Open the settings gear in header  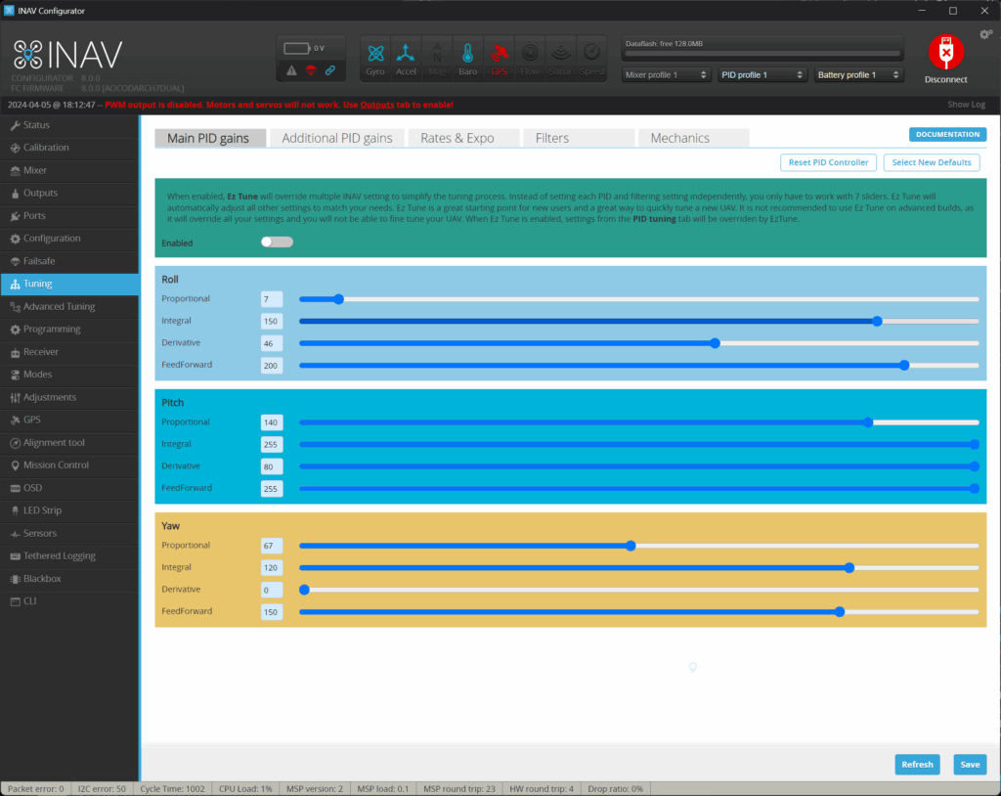[x=985, y=34]
